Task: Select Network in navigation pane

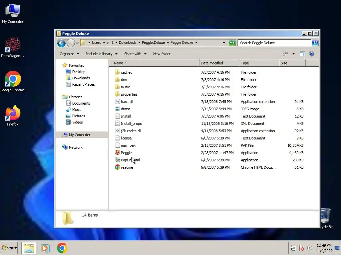Action: [76, 147]
